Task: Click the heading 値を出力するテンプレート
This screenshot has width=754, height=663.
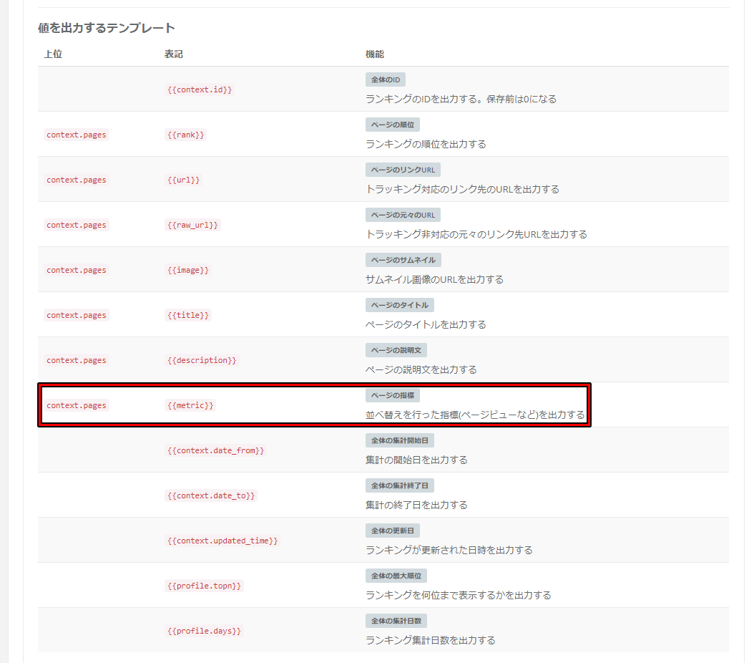Action: [x=107, y=28]
